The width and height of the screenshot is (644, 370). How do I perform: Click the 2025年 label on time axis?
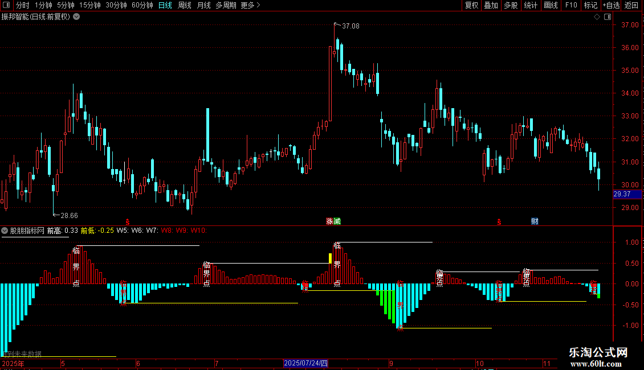click(x=13, y=363)
